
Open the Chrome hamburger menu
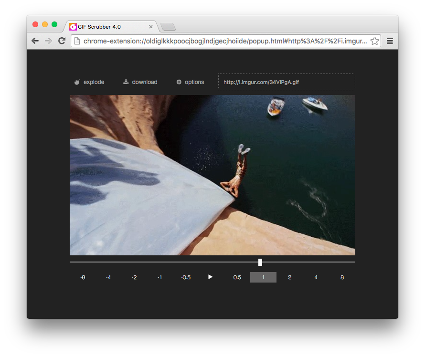[390, 41]
